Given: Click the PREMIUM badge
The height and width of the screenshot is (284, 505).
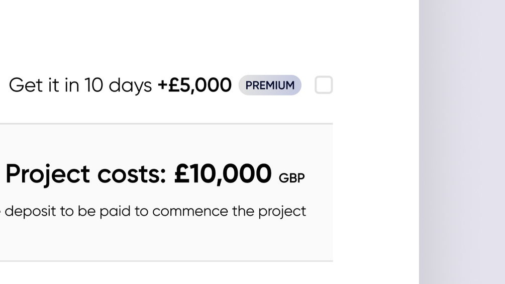Looking at the screenshot, I should 270,85.
